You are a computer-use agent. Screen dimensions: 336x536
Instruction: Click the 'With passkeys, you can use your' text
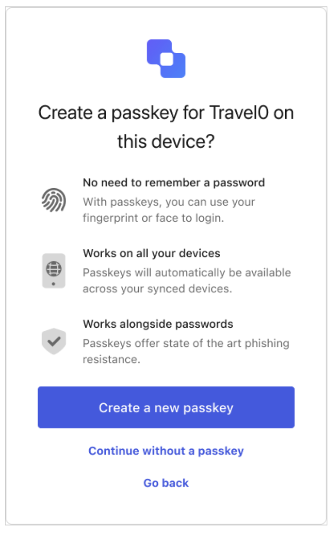coord(169,202)
